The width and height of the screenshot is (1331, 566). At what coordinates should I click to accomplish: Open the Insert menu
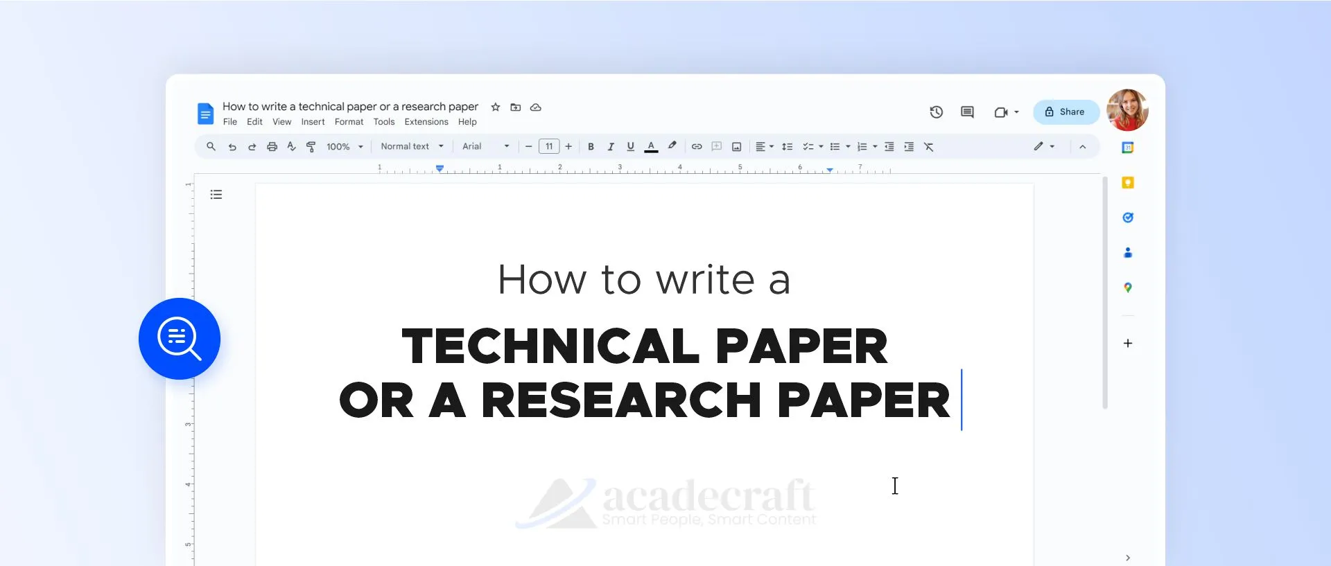click(x=313, y=122)
